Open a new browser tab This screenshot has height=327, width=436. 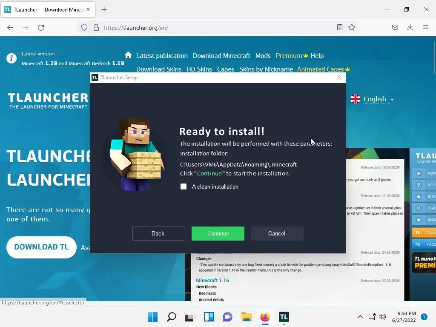tap(104, 10)
